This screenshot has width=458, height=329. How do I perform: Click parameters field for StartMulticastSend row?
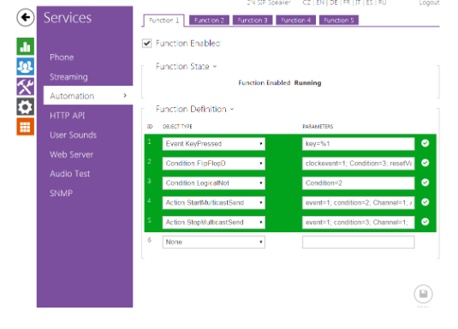click(359, 203)
